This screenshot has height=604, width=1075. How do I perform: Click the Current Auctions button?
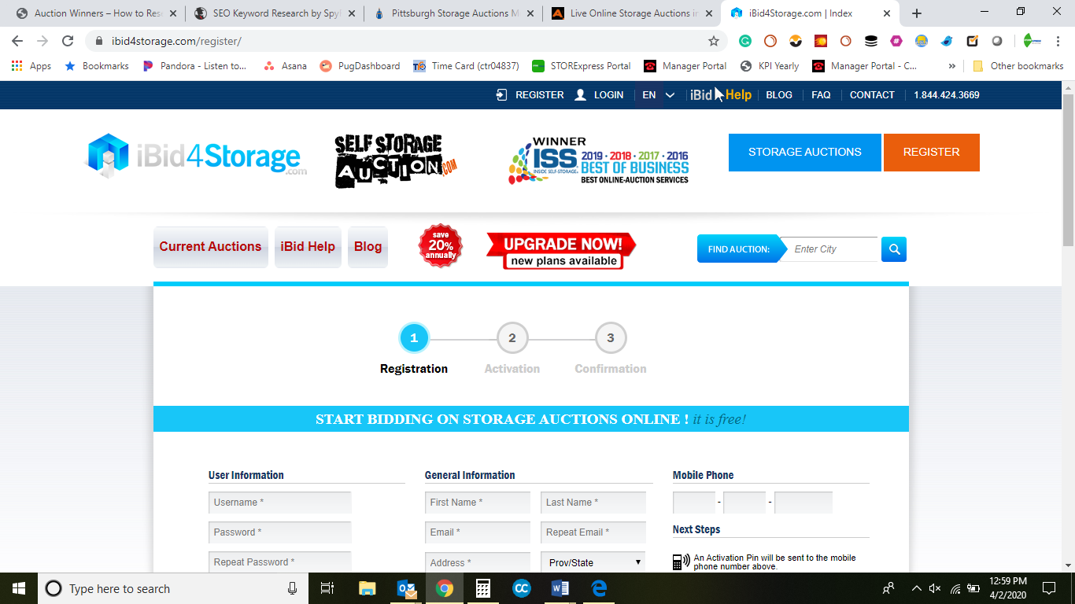tap(210, 247)
